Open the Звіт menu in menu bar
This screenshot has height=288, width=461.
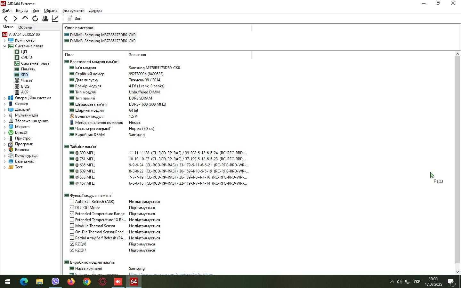(36, 11)
